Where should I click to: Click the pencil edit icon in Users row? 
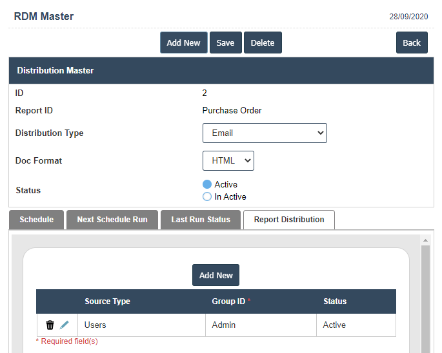64,325
